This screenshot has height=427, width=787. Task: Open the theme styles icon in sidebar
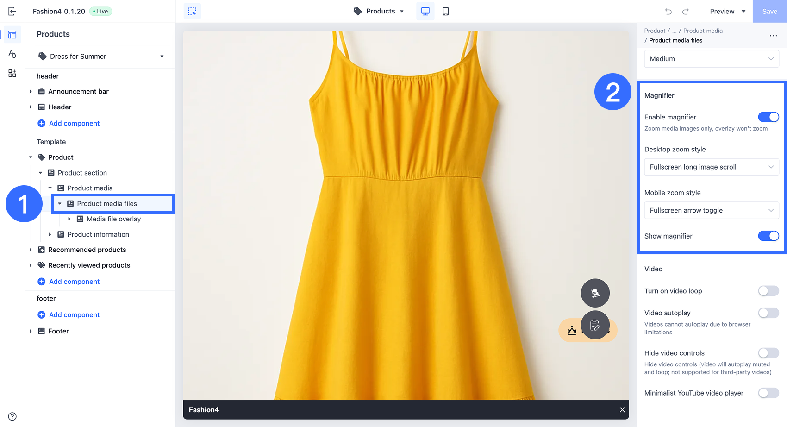pos(12,54)
